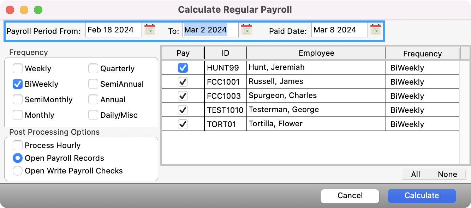
Task: Close the Calculate Regular Payroll window
Action: (x=10, y=10)
